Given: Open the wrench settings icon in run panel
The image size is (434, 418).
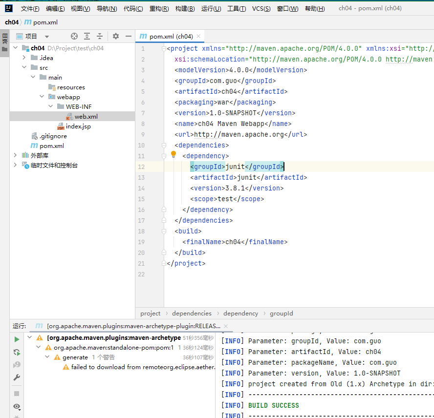Looking at the screenshot, I should point(17,377).
